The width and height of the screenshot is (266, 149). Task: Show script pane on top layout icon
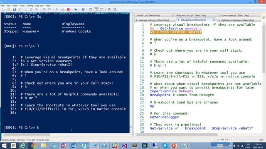pyautogui.click(x=91, y=10)
